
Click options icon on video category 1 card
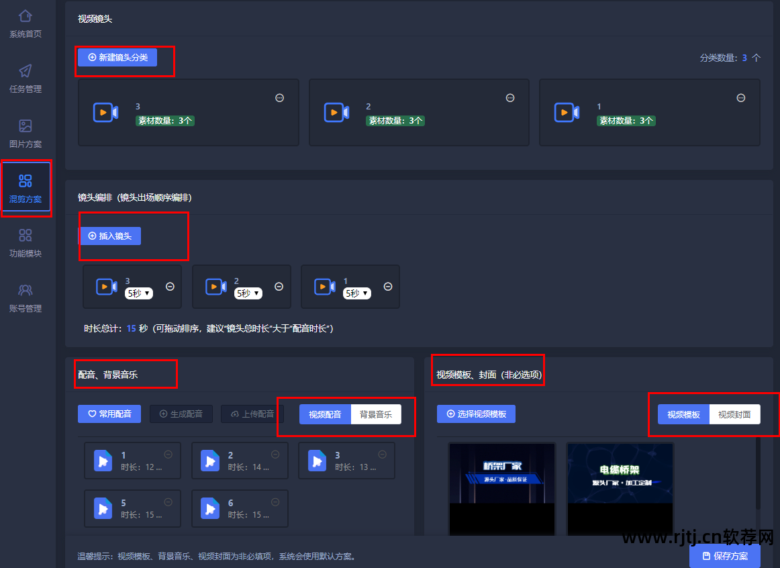(x=741, y=98)
